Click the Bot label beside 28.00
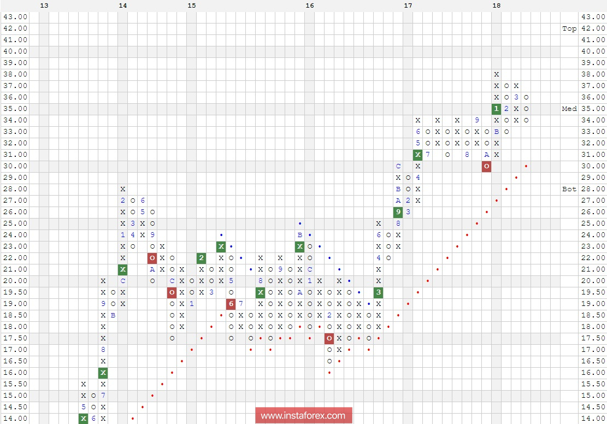This screenshot has width=607, height=424. tap(569, 189)
